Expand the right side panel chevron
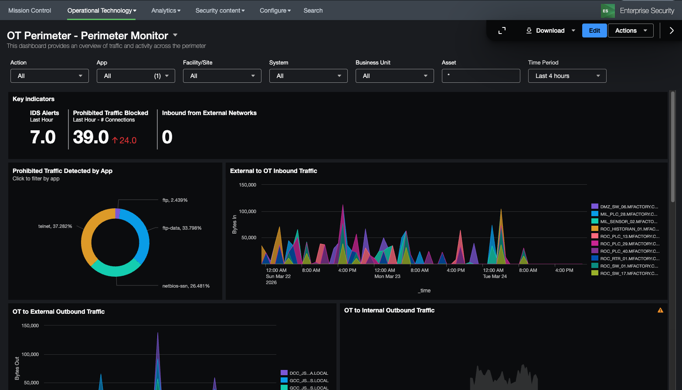 (671, 31)
